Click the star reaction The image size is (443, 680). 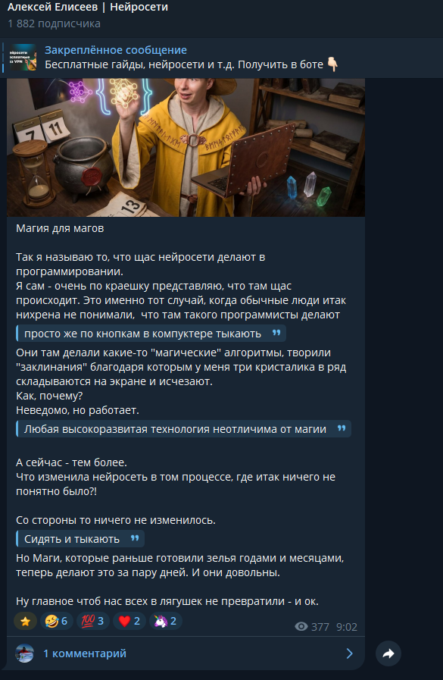25,621
